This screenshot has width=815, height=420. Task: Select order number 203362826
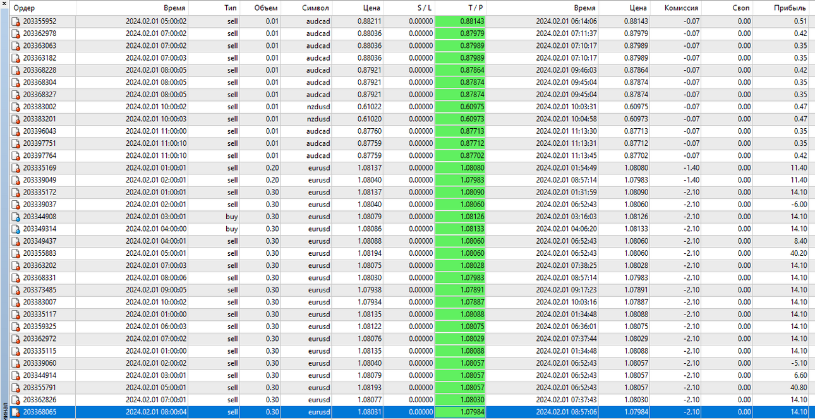40,400
